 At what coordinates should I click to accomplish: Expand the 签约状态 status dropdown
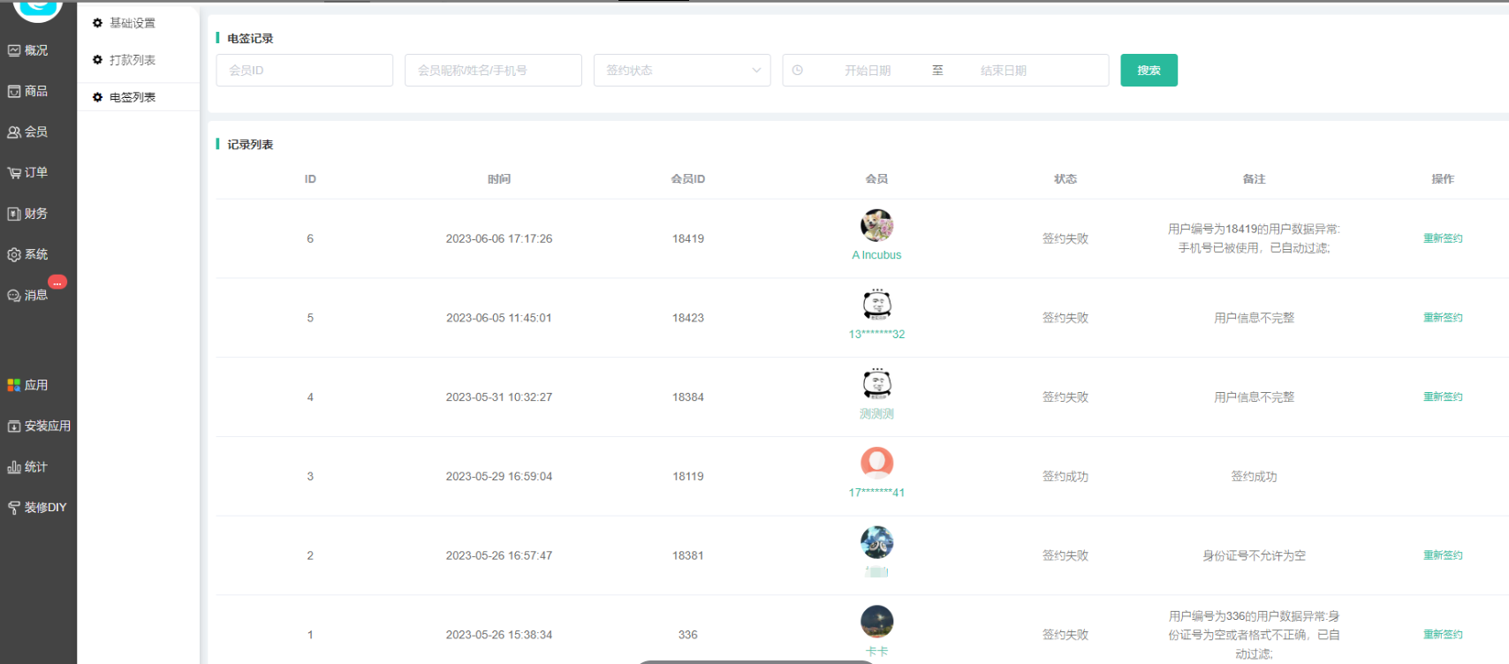pyautogui.click(x=681, y=71)
